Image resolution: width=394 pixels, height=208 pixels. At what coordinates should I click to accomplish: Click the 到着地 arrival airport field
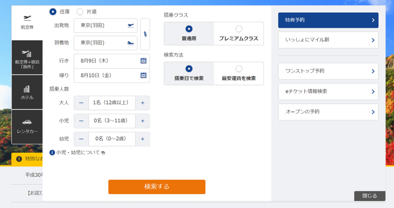point(105,43)
